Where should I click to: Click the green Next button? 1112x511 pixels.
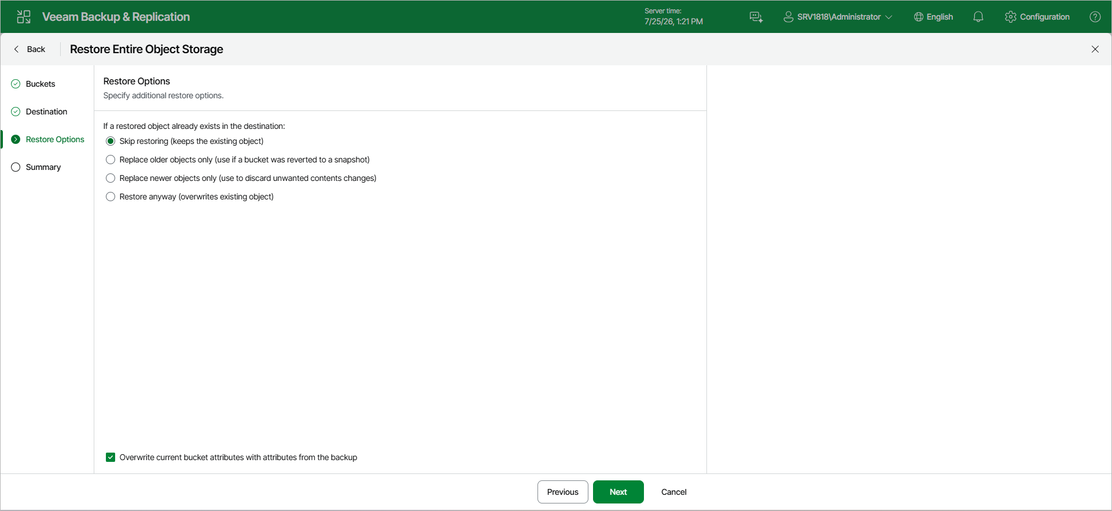(618, 492)
